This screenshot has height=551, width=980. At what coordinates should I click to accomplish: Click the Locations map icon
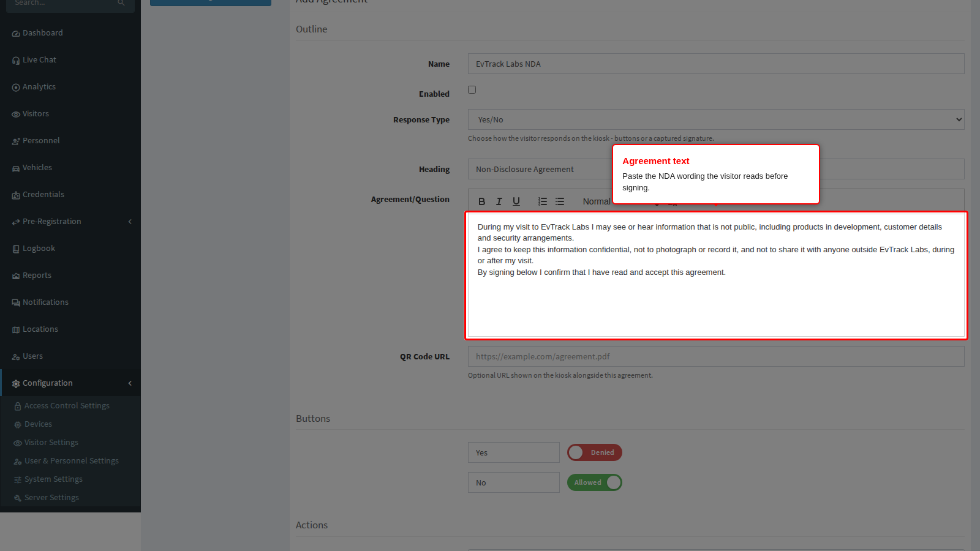(16, 330)
